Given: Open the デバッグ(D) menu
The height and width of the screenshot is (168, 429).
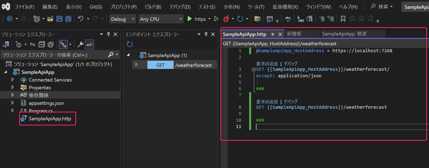Looking at the screenshot, I should click(x=180, y=7).
